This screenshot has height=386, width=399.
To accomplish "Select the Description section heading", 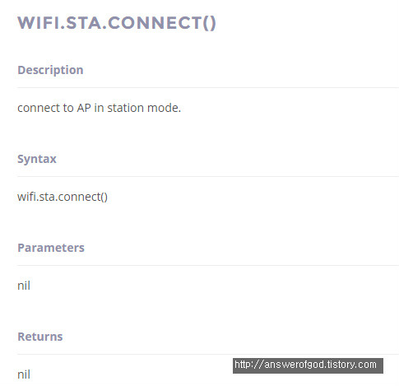I will point(50,70).
